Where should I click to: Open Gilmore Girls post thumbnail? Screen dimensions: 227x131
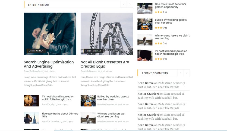[31, 118]
